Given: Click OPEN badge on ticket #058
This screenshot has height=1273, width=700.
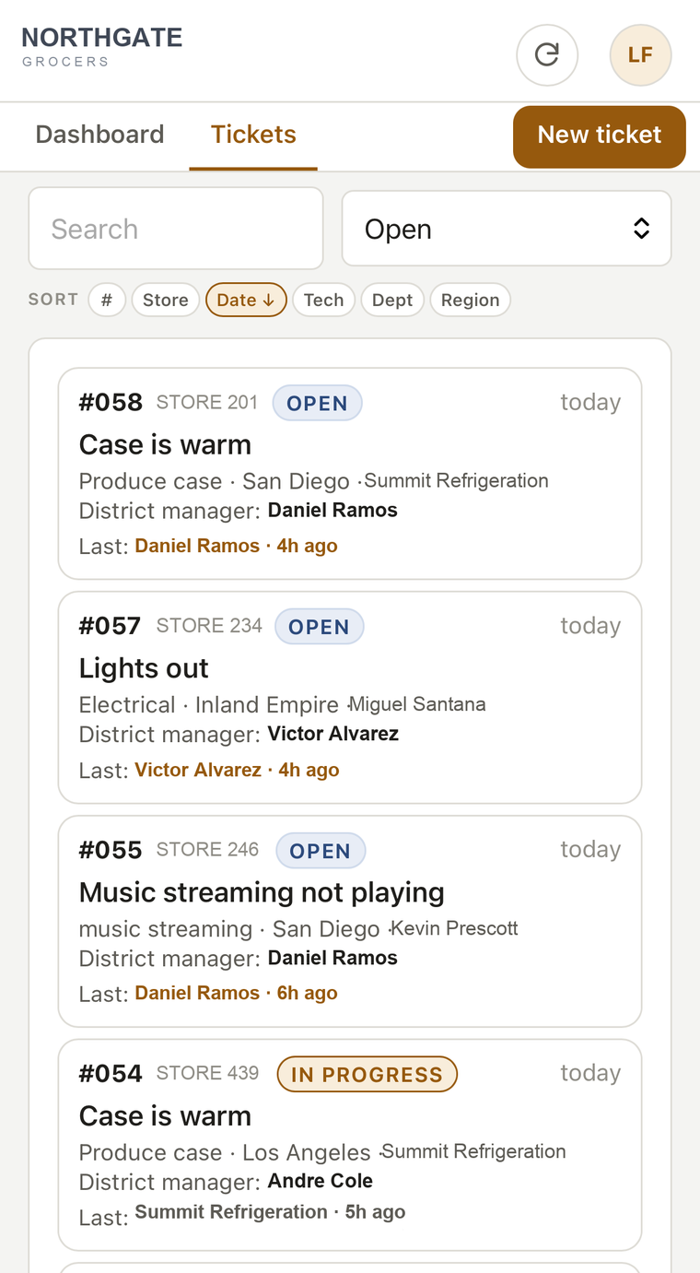Looking at the screenshot, I should click(x=317, y=403).
